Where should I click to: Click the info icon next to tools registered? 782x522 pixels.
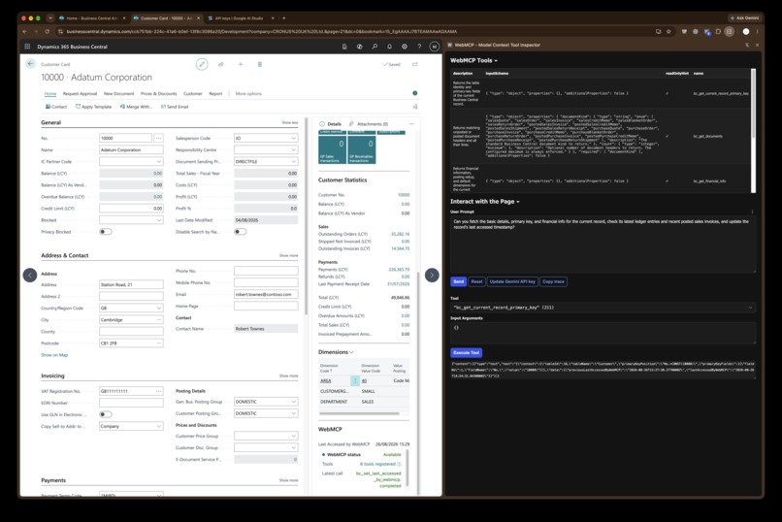(399, 464)
